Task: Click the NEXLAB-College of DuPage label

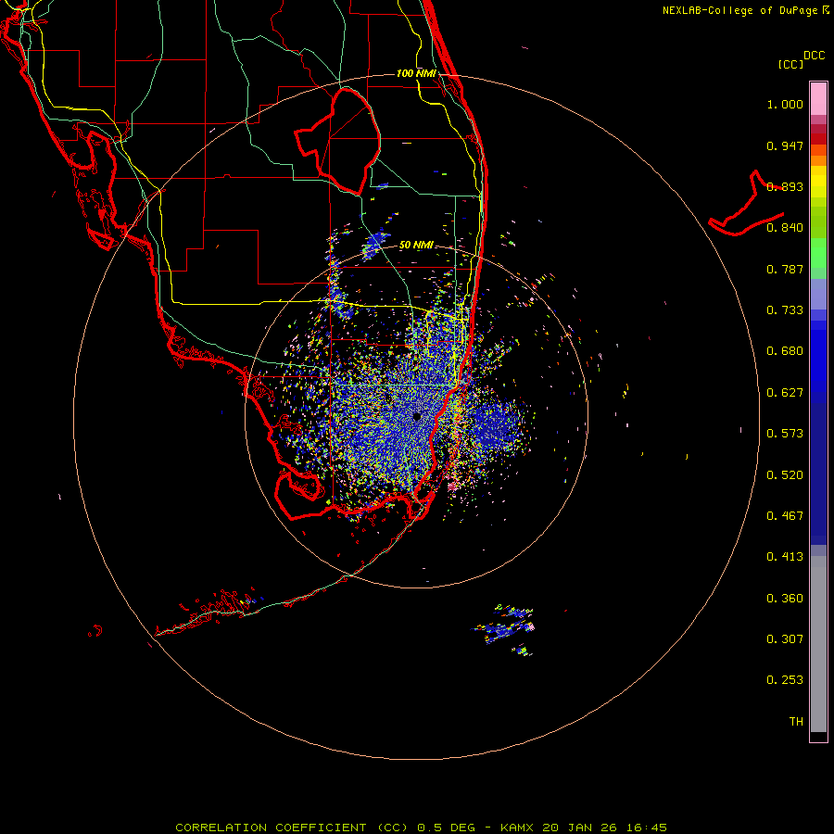Action: pos(739,10)
